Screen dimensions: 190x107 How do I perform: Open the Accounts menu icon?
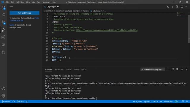point(3,89)
